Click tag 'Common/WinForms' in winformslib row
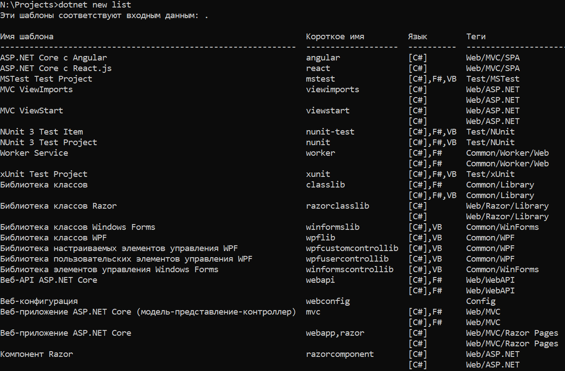The image size is (565, 371). pos(502,227)
